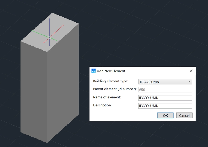The image size is (208, 147).
Task: Click the Add New Element dialog app icon
Action: coord(94,71)
